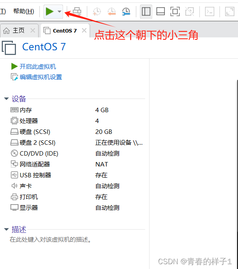Select the 网络适配器 device label
The height and width of the screenshot is (269, 238).
tap(35, 164)
